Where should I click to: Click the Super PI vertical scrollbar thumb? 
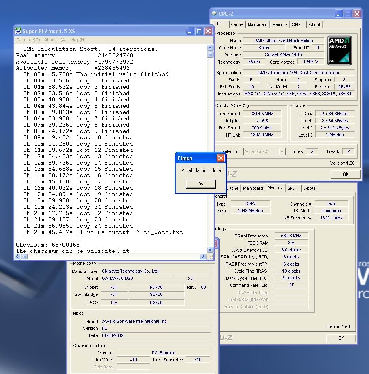coord(210,54)
